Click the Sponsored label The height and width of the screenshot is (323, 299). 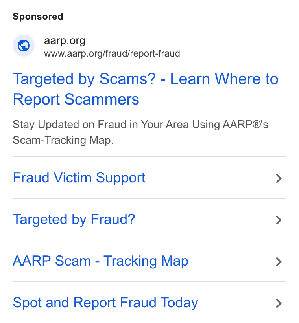[38, 17]
